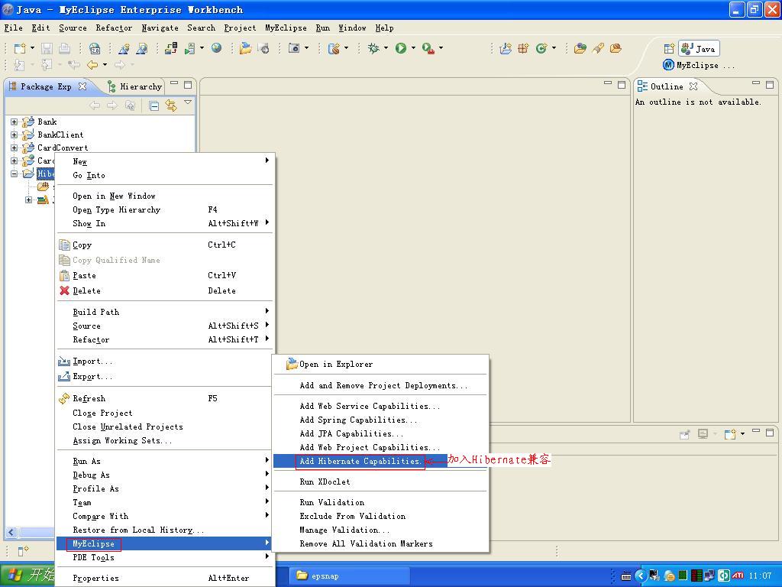This screenshot has height=587, width=782.
Task: Expand the Bank project node
Action: 14,122
